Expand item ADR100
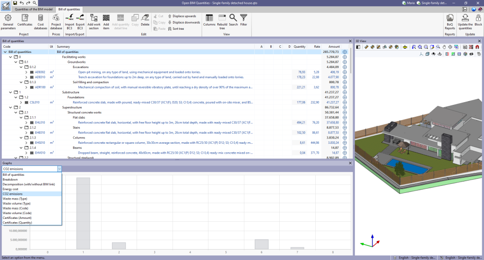 (x=26, y=87)
